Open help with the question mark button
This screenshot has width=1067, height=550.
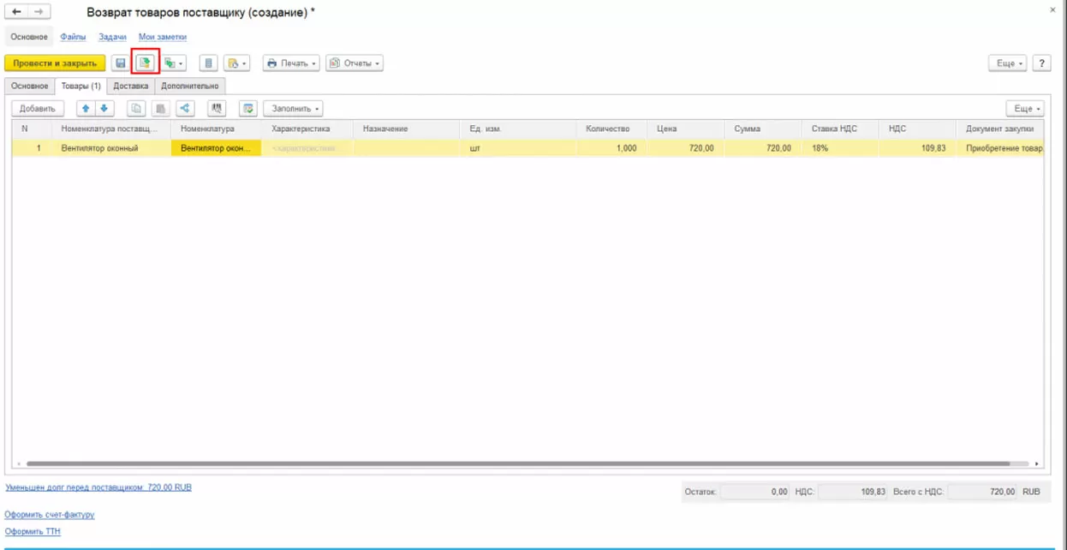click(1042, 63)
